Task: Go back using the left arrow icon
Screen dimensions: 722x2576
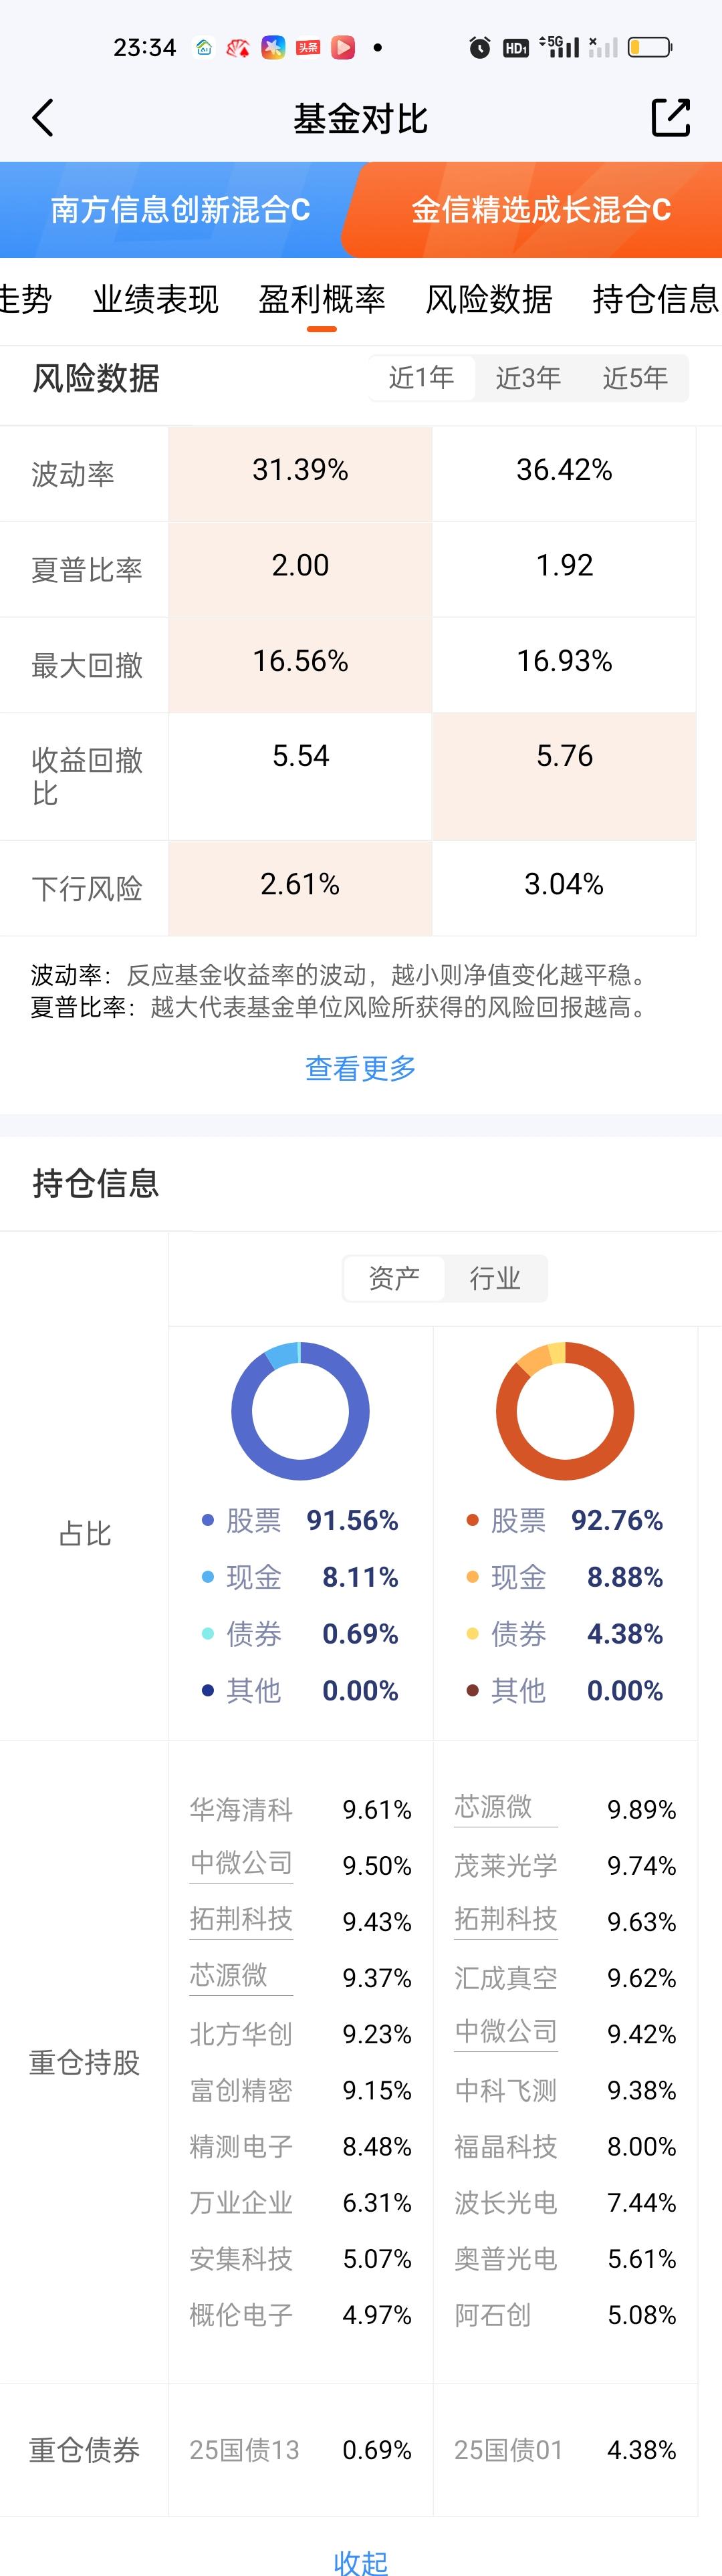Action: [42, 118]
